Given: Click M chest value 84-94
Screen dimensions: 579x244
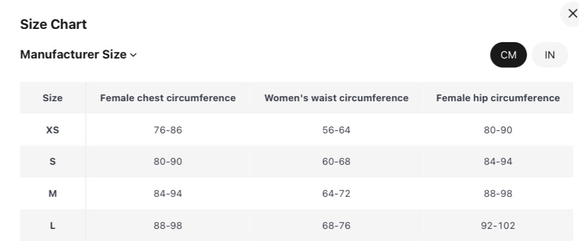Looking at the screenshot, I should [x=168, y=194].
